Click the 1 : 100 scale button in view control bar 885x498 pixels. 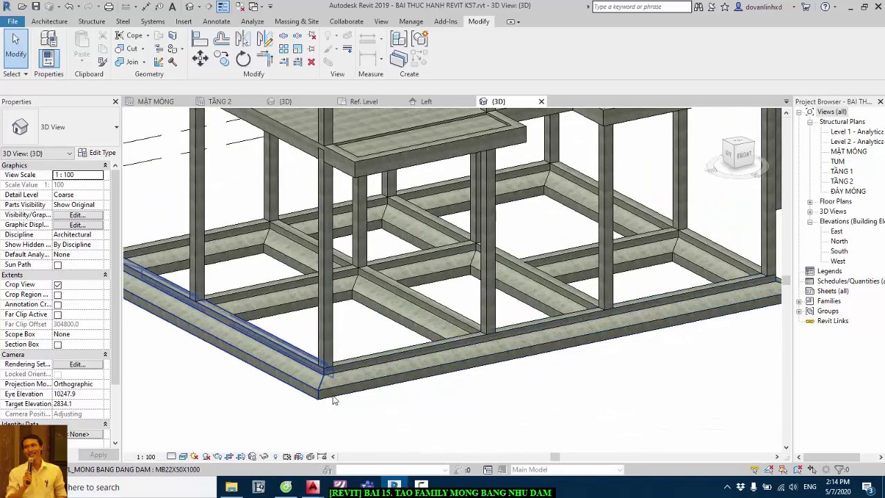(146, 456)
